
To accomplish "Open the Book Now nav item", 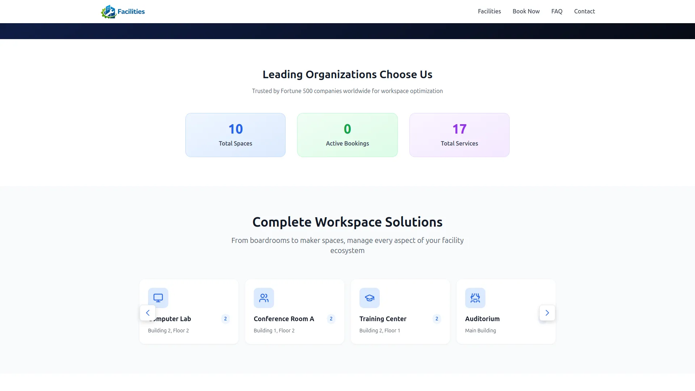I will click(x=526, y=11).
